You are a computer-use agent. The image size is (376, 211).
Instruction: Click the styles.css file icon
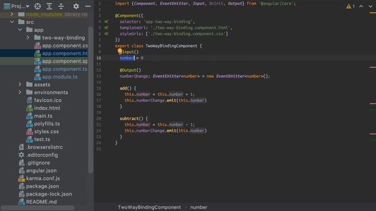[29, 131]
